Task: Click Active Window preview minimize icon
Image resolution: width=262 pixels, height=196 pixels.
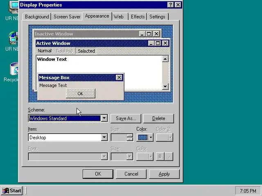Action: (151, 43)
